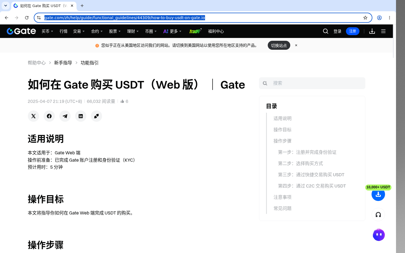The image size is (405, 253).
Task: Jump to 适用说明 in table of contents
Action: pos(282,118)
